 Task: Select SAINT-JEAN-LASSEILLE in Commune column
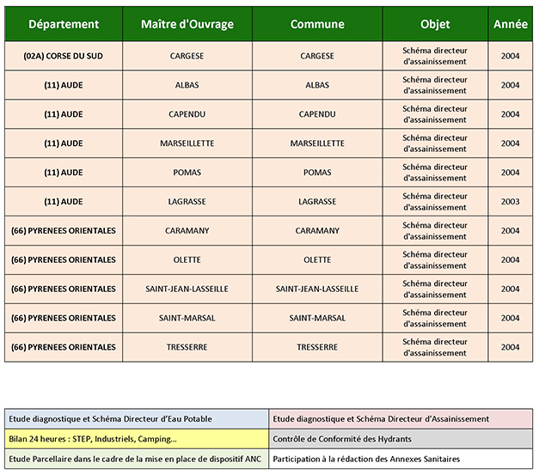click(317, 289)
